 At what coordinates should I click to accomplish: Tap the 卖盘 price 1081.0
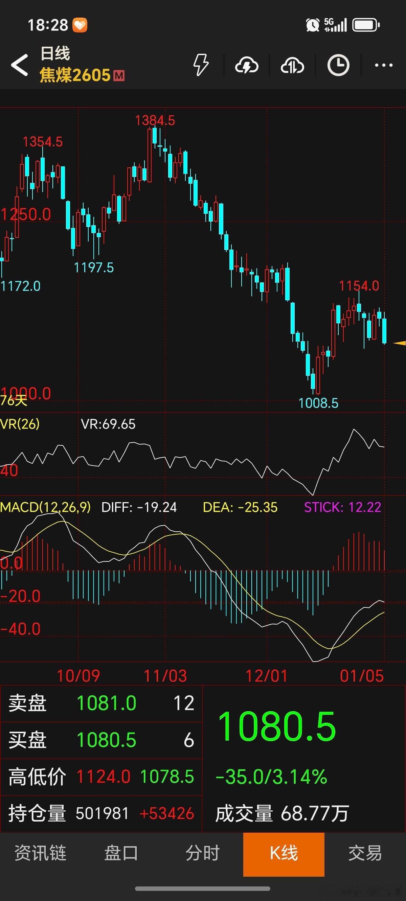[106, 703]
